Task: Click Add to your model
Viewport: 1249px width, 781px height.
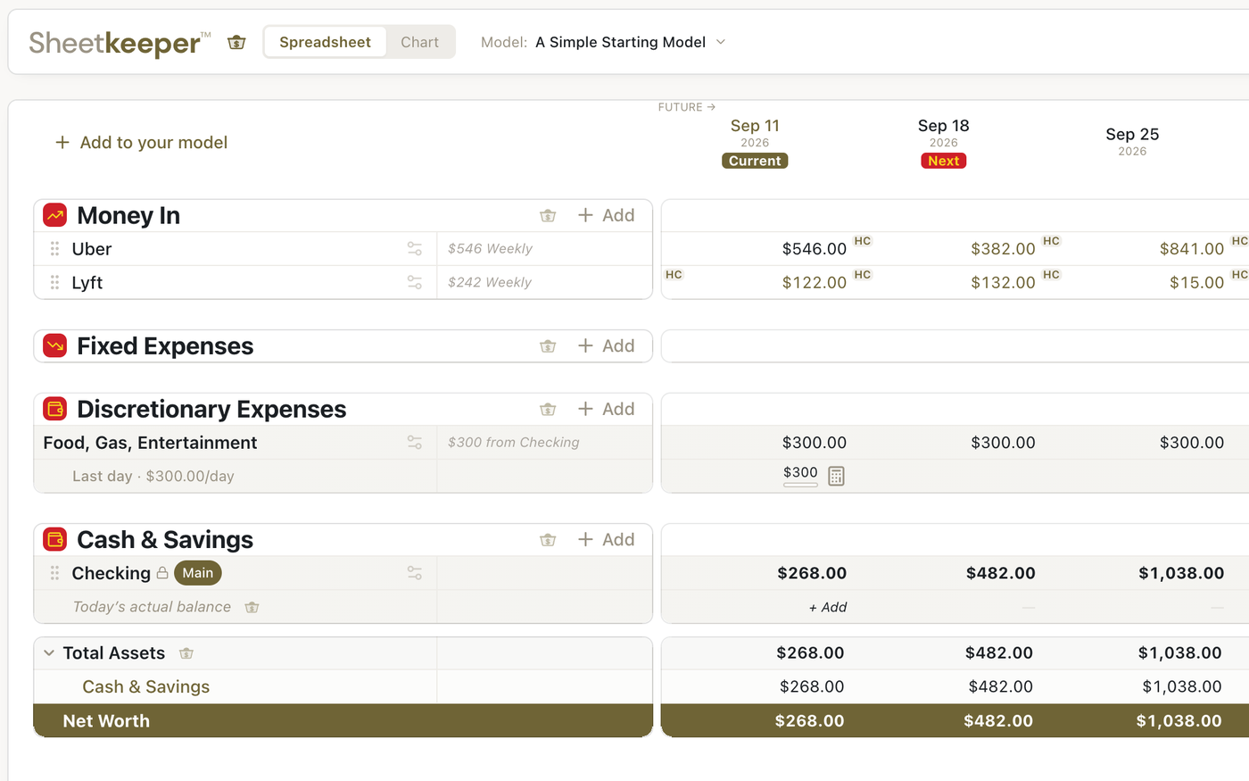Action: click(141, 143)
